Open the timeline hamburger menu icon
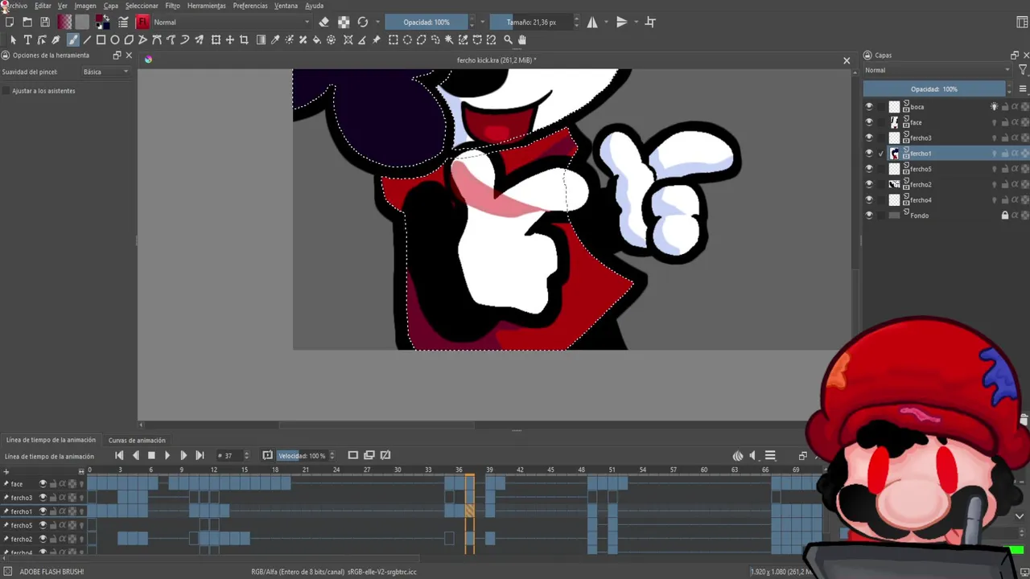The width and height of the screenshot is (1030, 579). (x=770, y=456)
